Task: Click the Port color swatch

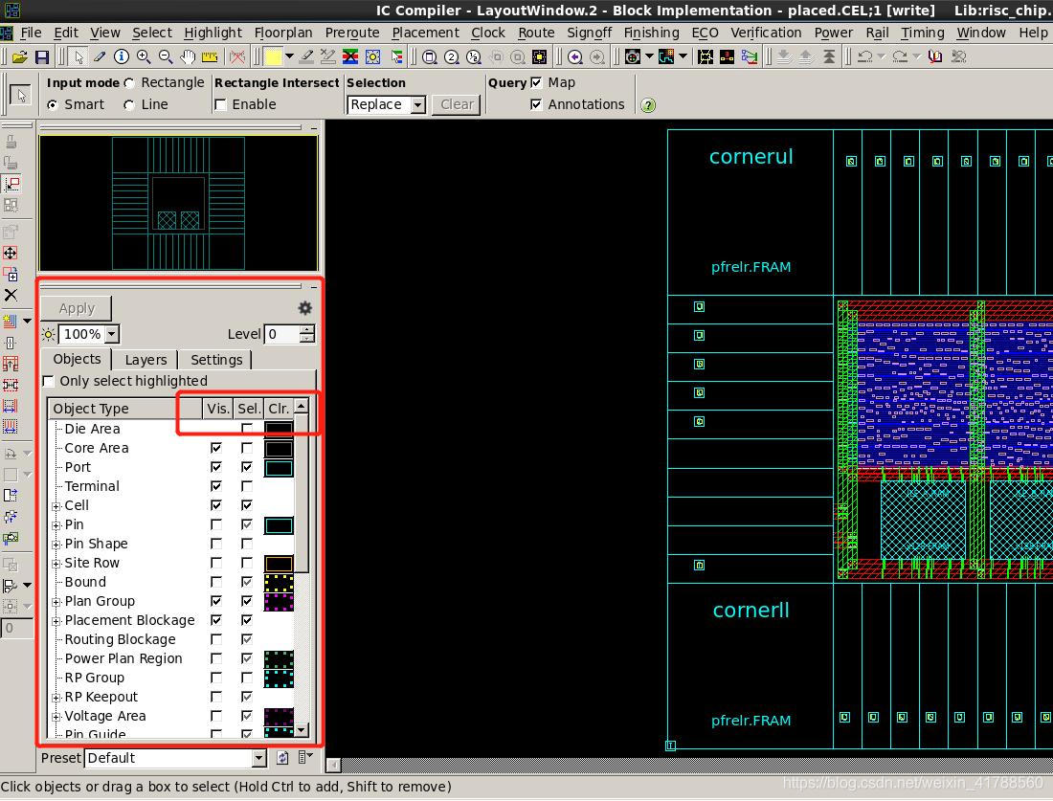Action: [279, 468]
